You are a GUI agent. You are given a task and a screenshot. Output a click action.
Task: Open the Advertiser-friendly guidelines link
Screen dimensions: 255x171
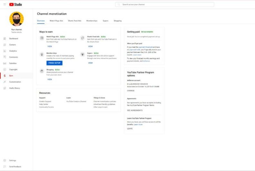(104, 104)
